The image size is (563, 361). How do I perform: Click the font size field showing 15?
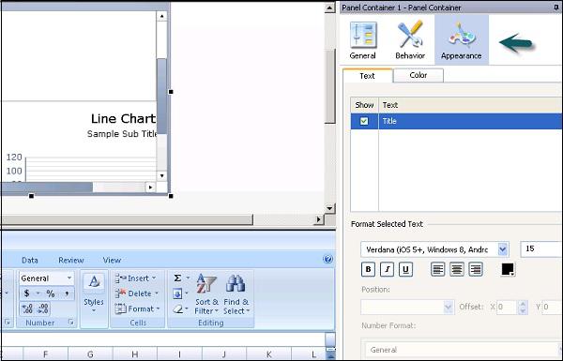540,249
